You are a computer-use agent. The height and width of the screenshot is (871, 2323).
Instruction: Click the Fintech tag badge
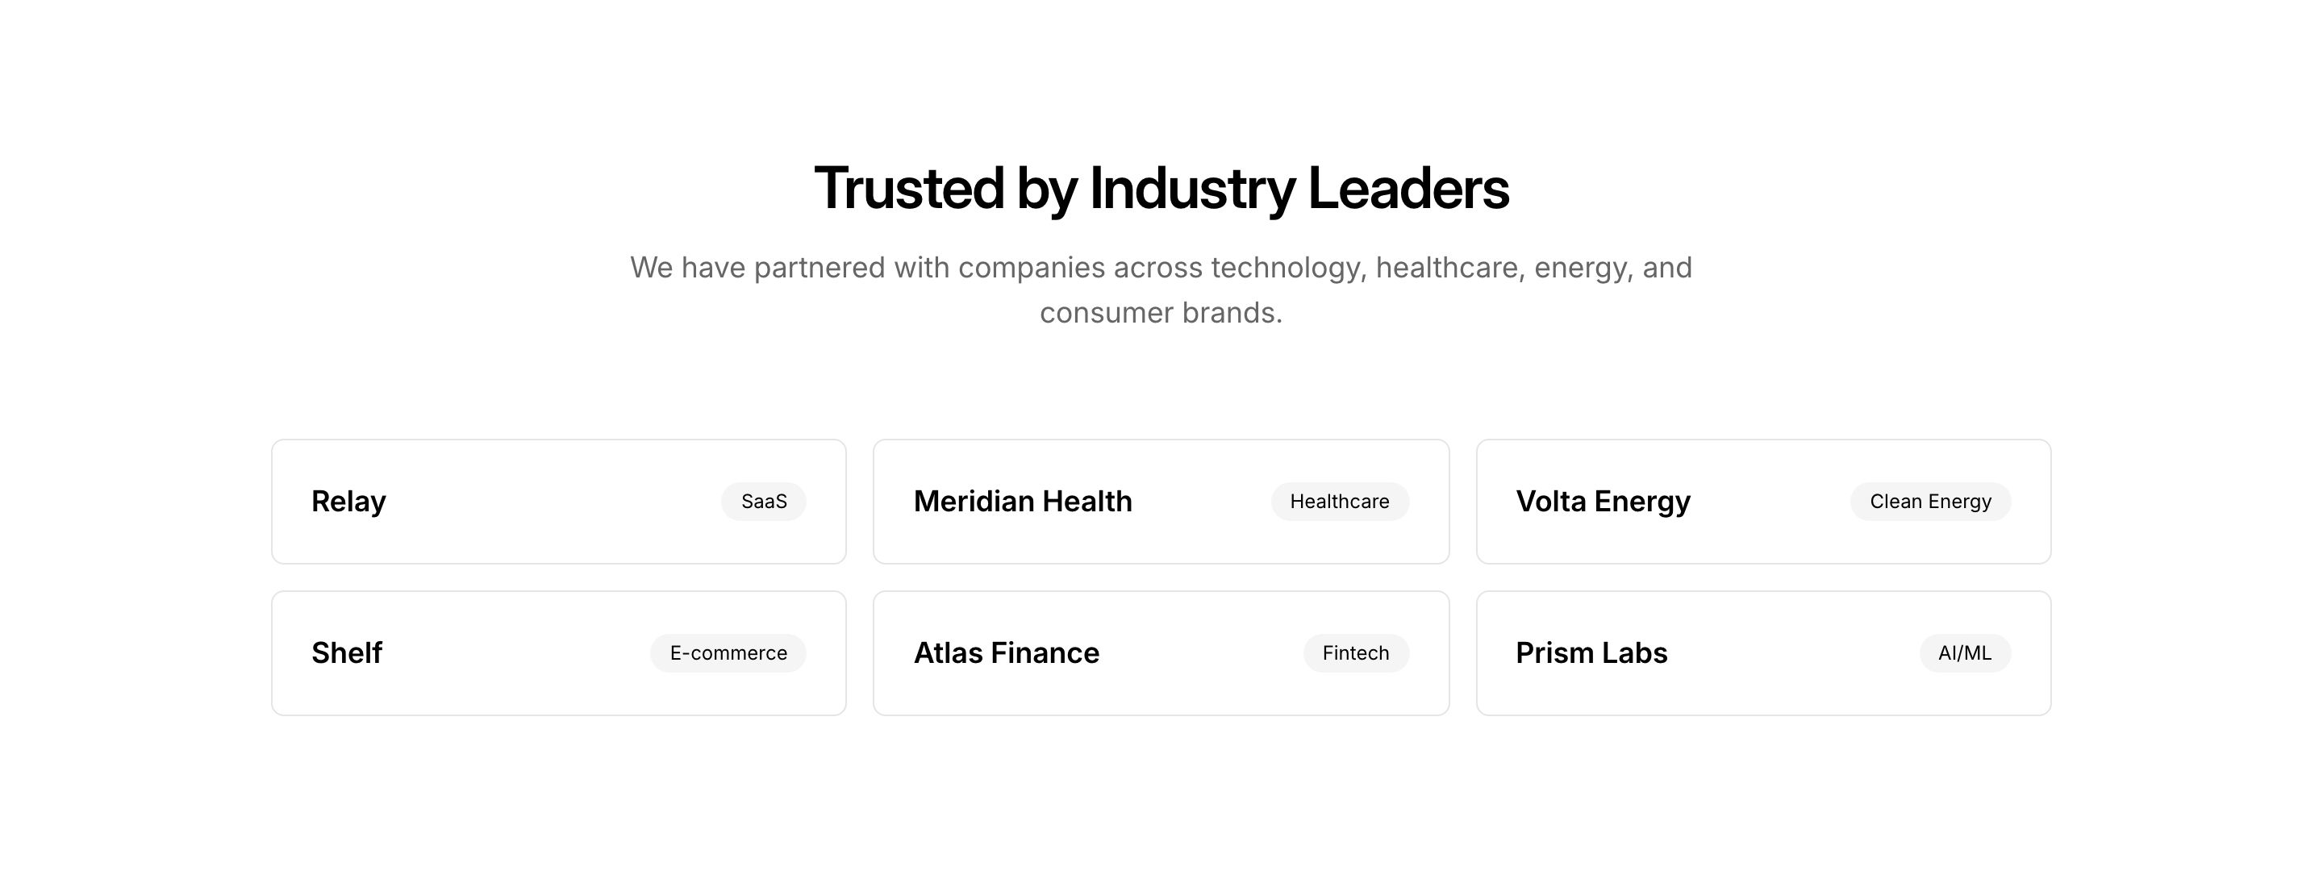[x=1355, y=652]
